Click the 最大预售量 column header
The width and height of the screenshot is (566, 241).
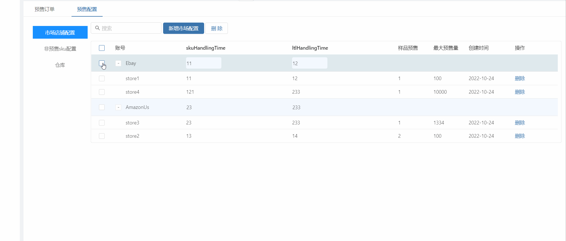pos(446,48)
